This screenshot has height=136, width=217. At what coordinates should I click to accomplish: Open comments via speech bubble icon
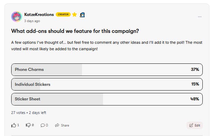click(x=43, y=125)
